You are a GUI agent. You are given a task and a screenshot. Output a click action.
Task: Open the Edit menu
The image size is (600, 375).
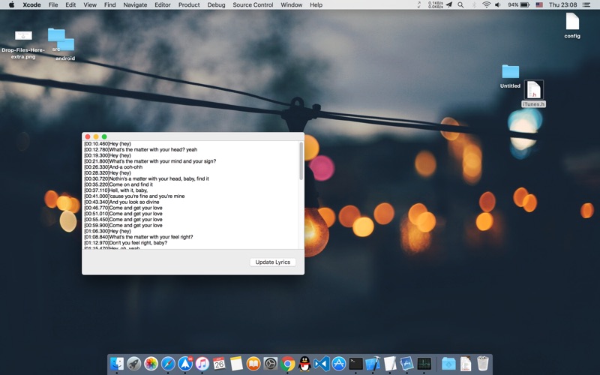pyautogui.click(x=70, y=5)
